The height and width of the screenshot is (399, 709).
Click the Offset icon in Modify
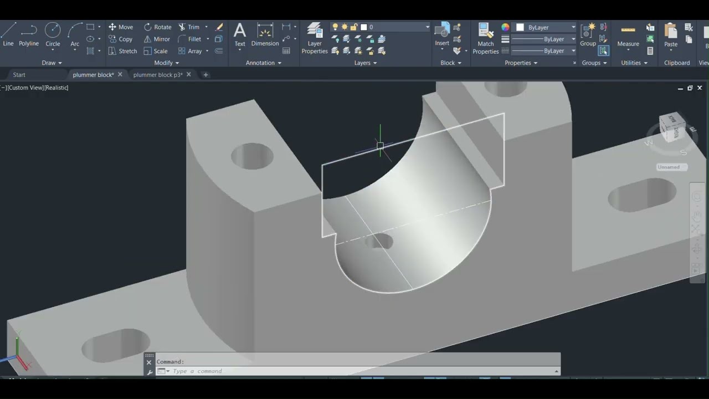(x=219, y=51)
